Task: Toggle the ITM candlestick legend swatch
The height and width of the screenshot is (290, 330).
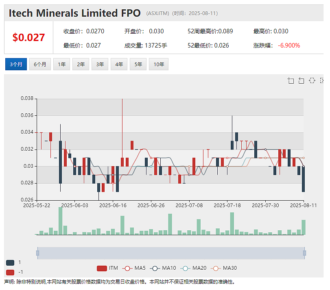Action: 102,268
